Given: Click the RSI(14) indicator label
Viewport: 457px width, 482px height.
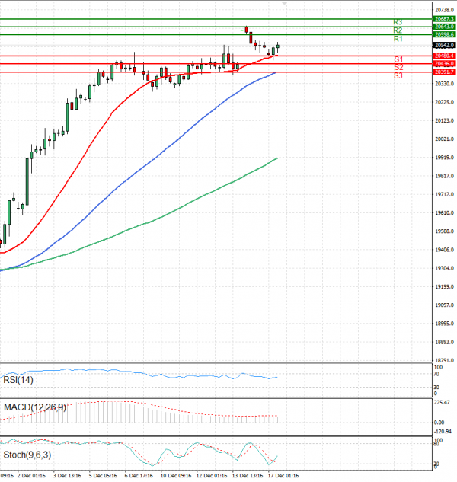Looking at the screenshot, I should tap(18, 380).
